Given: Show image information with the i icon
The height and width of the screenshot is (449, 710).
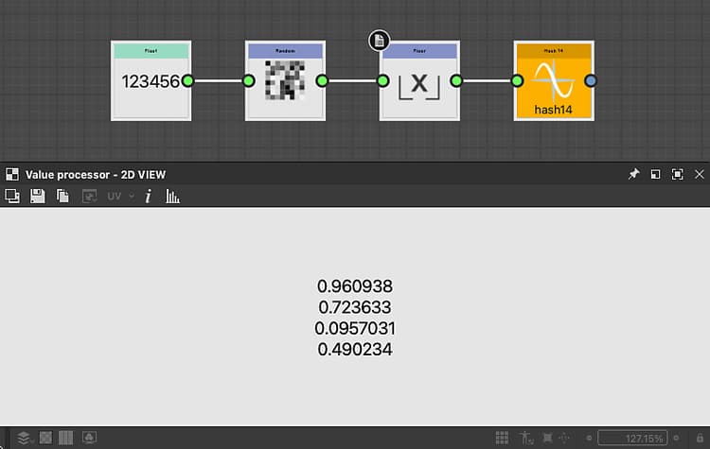Looking at the screenshot, I should point(148,197).
